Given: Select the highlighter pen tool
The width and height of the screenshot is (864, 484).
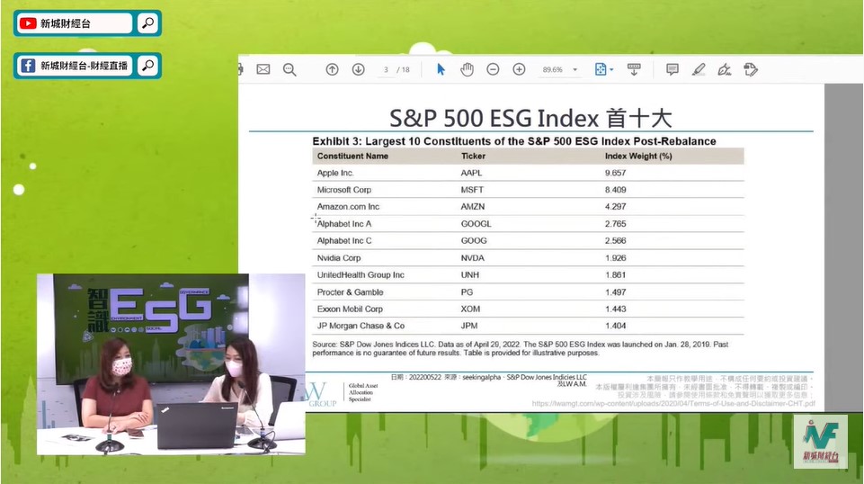Looking at the screenshot, I should (699, 69).
